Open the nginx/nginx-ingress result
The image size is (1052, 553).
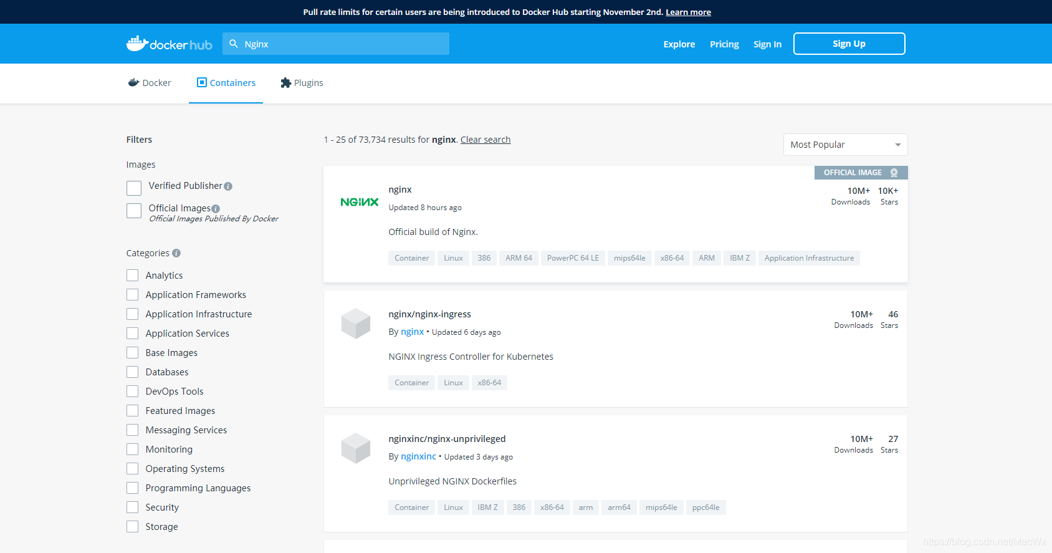(x=430, y=314)
